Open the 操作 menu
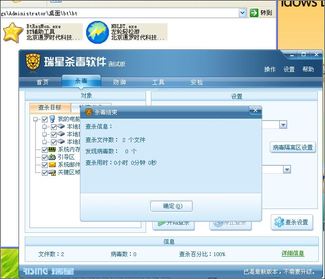325x279 pixels. (x=270, y=70)
